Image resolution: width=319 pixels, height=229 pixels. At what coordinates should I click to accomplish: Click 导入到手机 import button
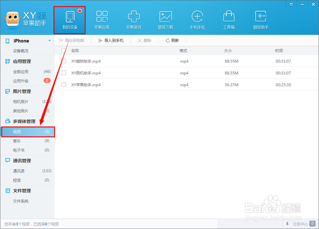click(111, 41)
